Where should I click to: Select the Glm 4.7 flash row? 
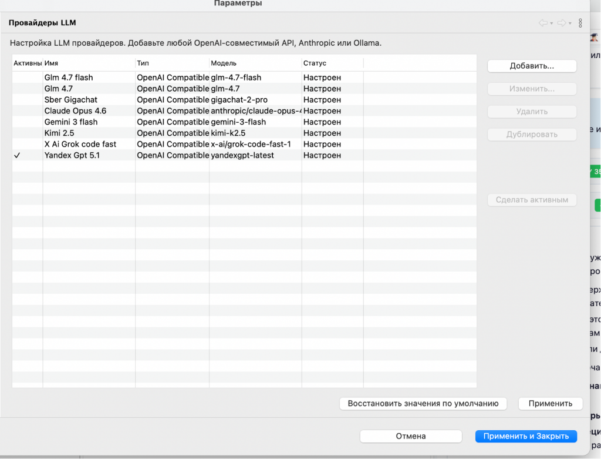[244, 78]
